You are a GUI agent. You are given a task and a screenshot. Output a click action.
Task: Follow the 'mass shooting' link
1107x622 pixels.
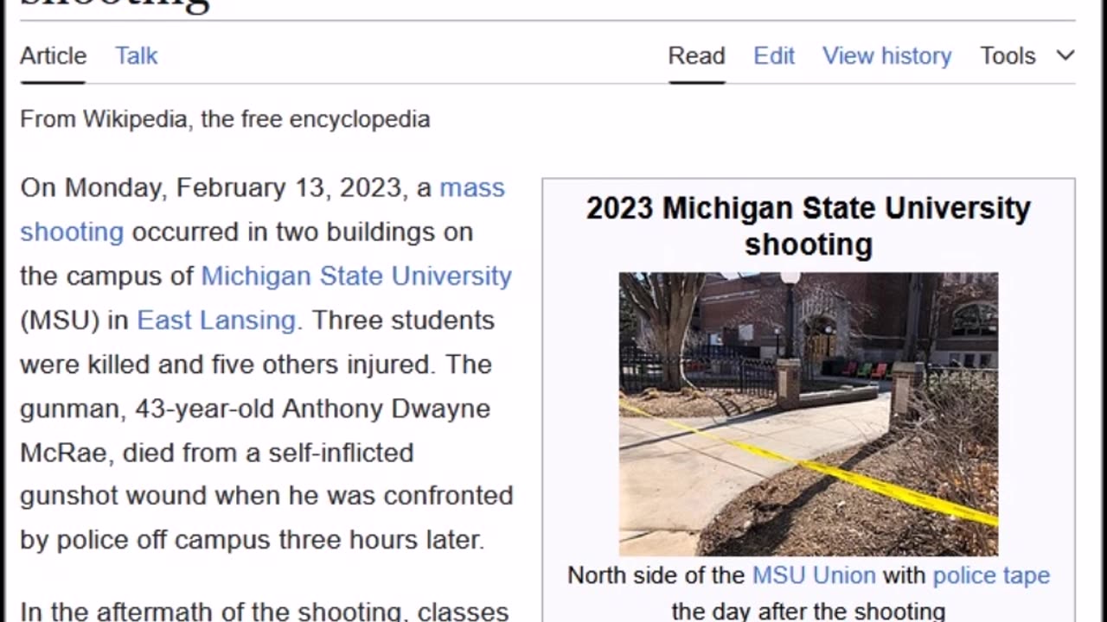pos(472,188)
